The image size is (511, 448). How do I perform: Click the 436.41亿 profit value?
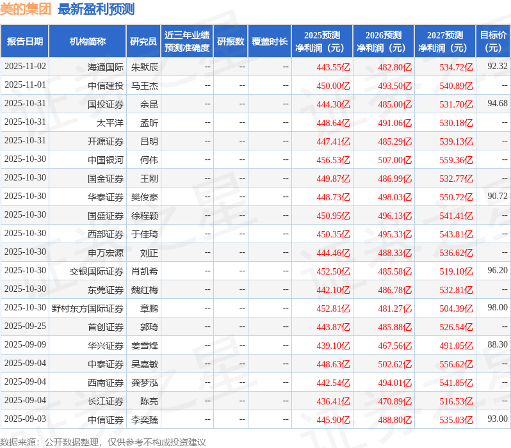[334, 401]
